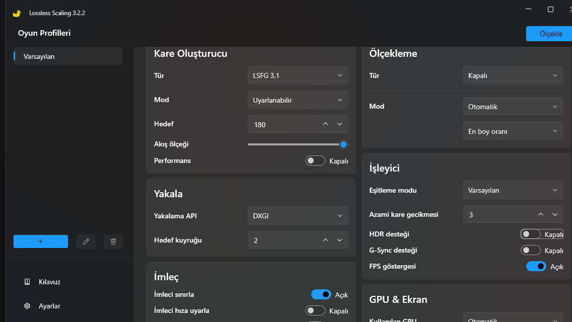This screenshot has width=572, height=322.
Task: Click the GPU & Ekran section title
Action: coord(398,299)
